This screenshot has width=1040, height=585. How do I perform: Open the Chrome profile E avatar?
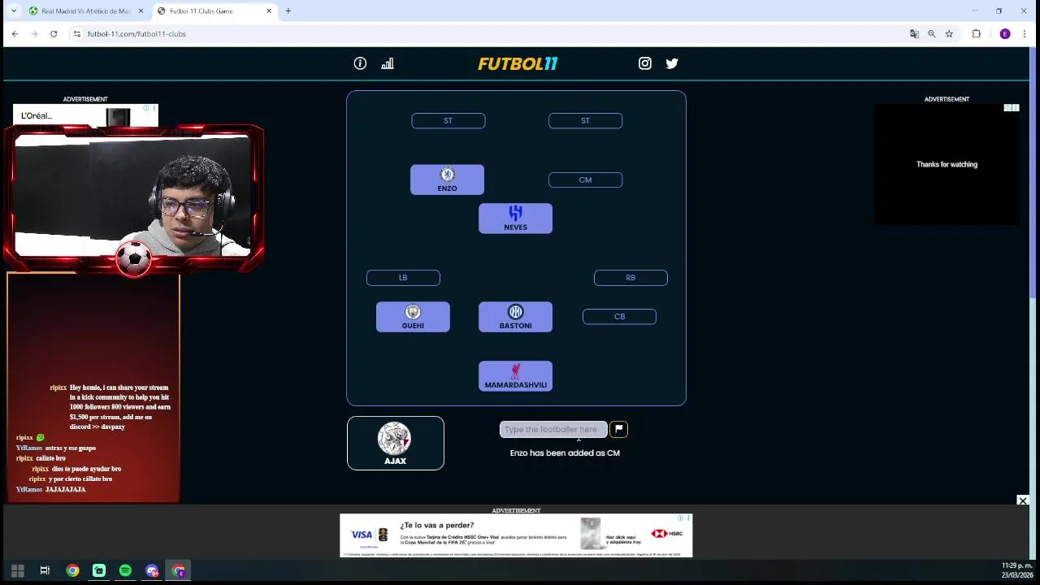1005,33
